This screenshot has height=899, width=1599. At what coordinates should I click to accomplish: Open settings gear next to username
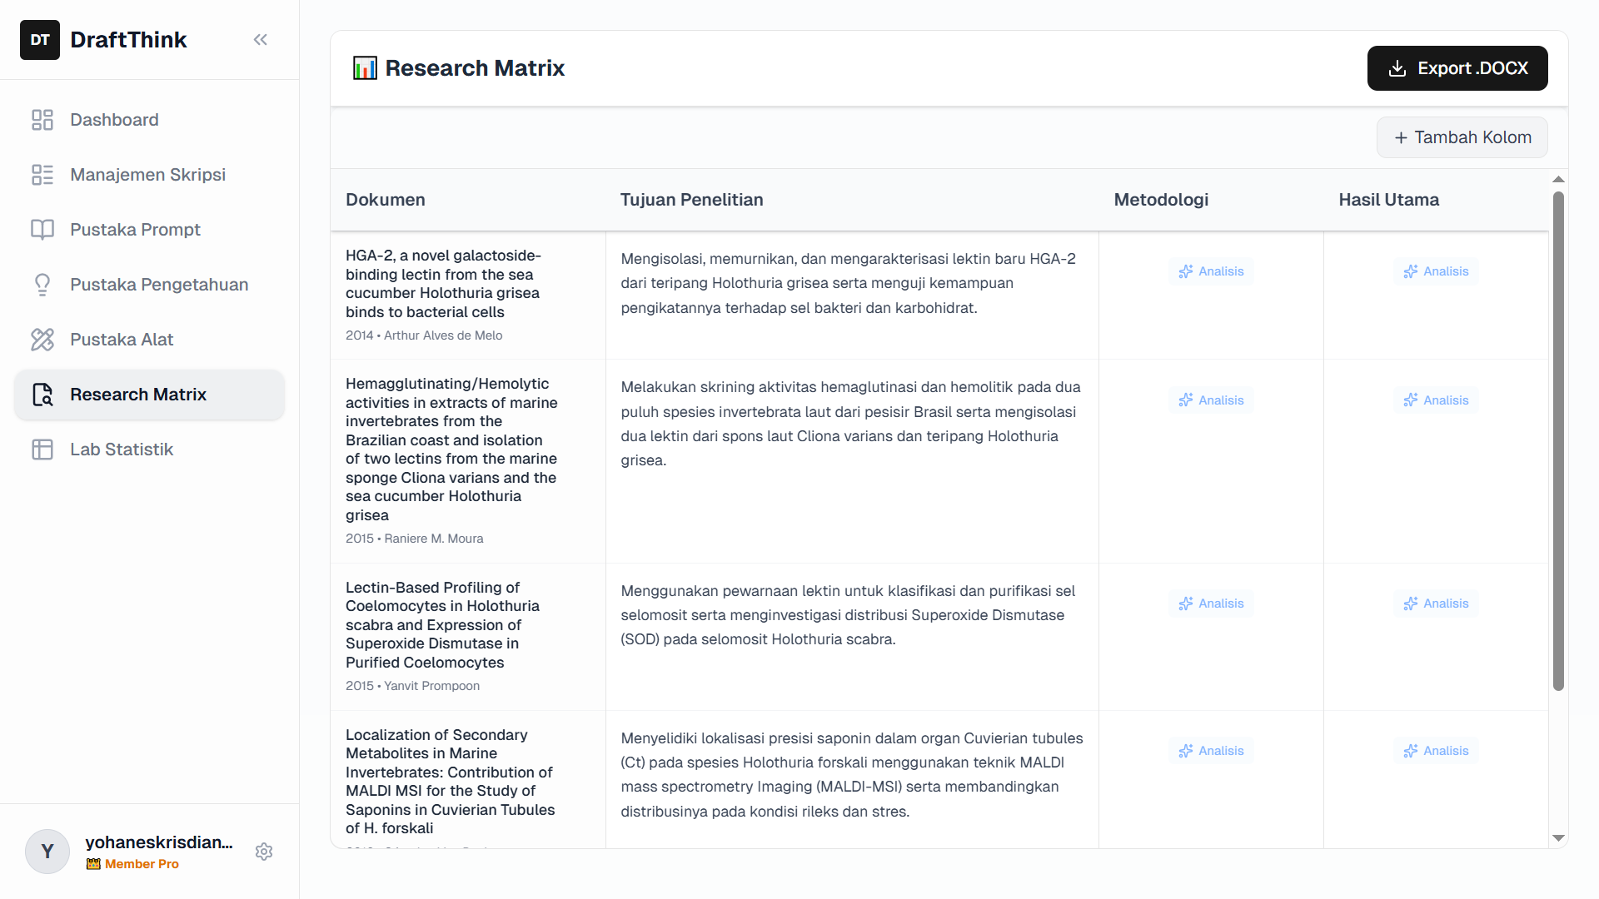[264, 852]
